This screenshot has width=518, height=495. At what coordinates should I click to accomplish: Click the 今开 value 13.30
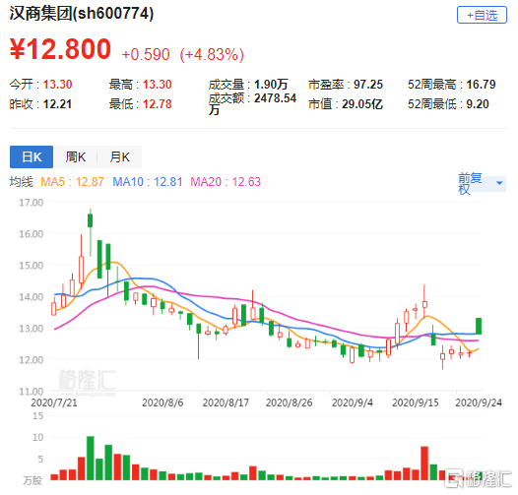click(x=57, y=85)
